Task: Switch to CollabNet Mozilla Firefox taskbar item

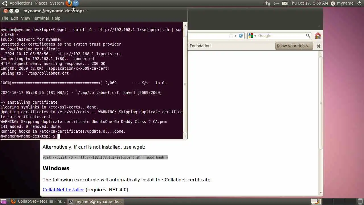Action: pos(38,202)
